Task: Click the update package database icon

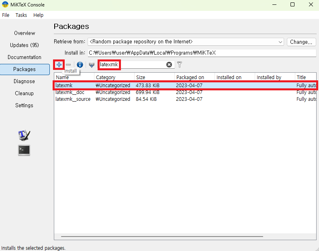Action: pos(92,65)
